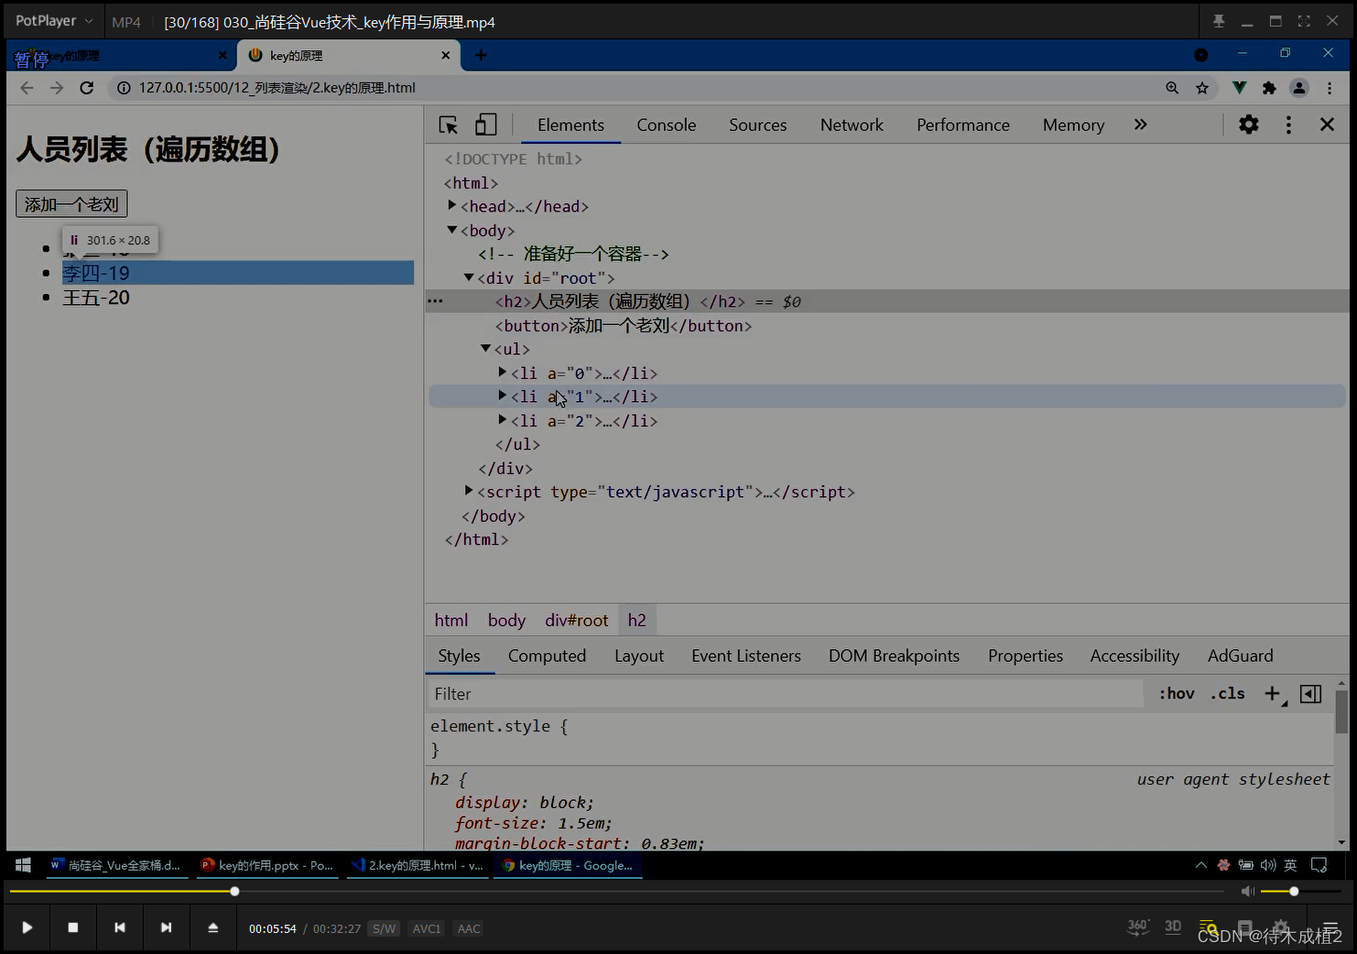Skip to next video file

pyautogui.click(x=166, y=927)
